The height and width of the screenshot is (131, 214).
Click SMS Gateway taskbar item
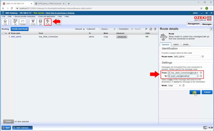22,128
